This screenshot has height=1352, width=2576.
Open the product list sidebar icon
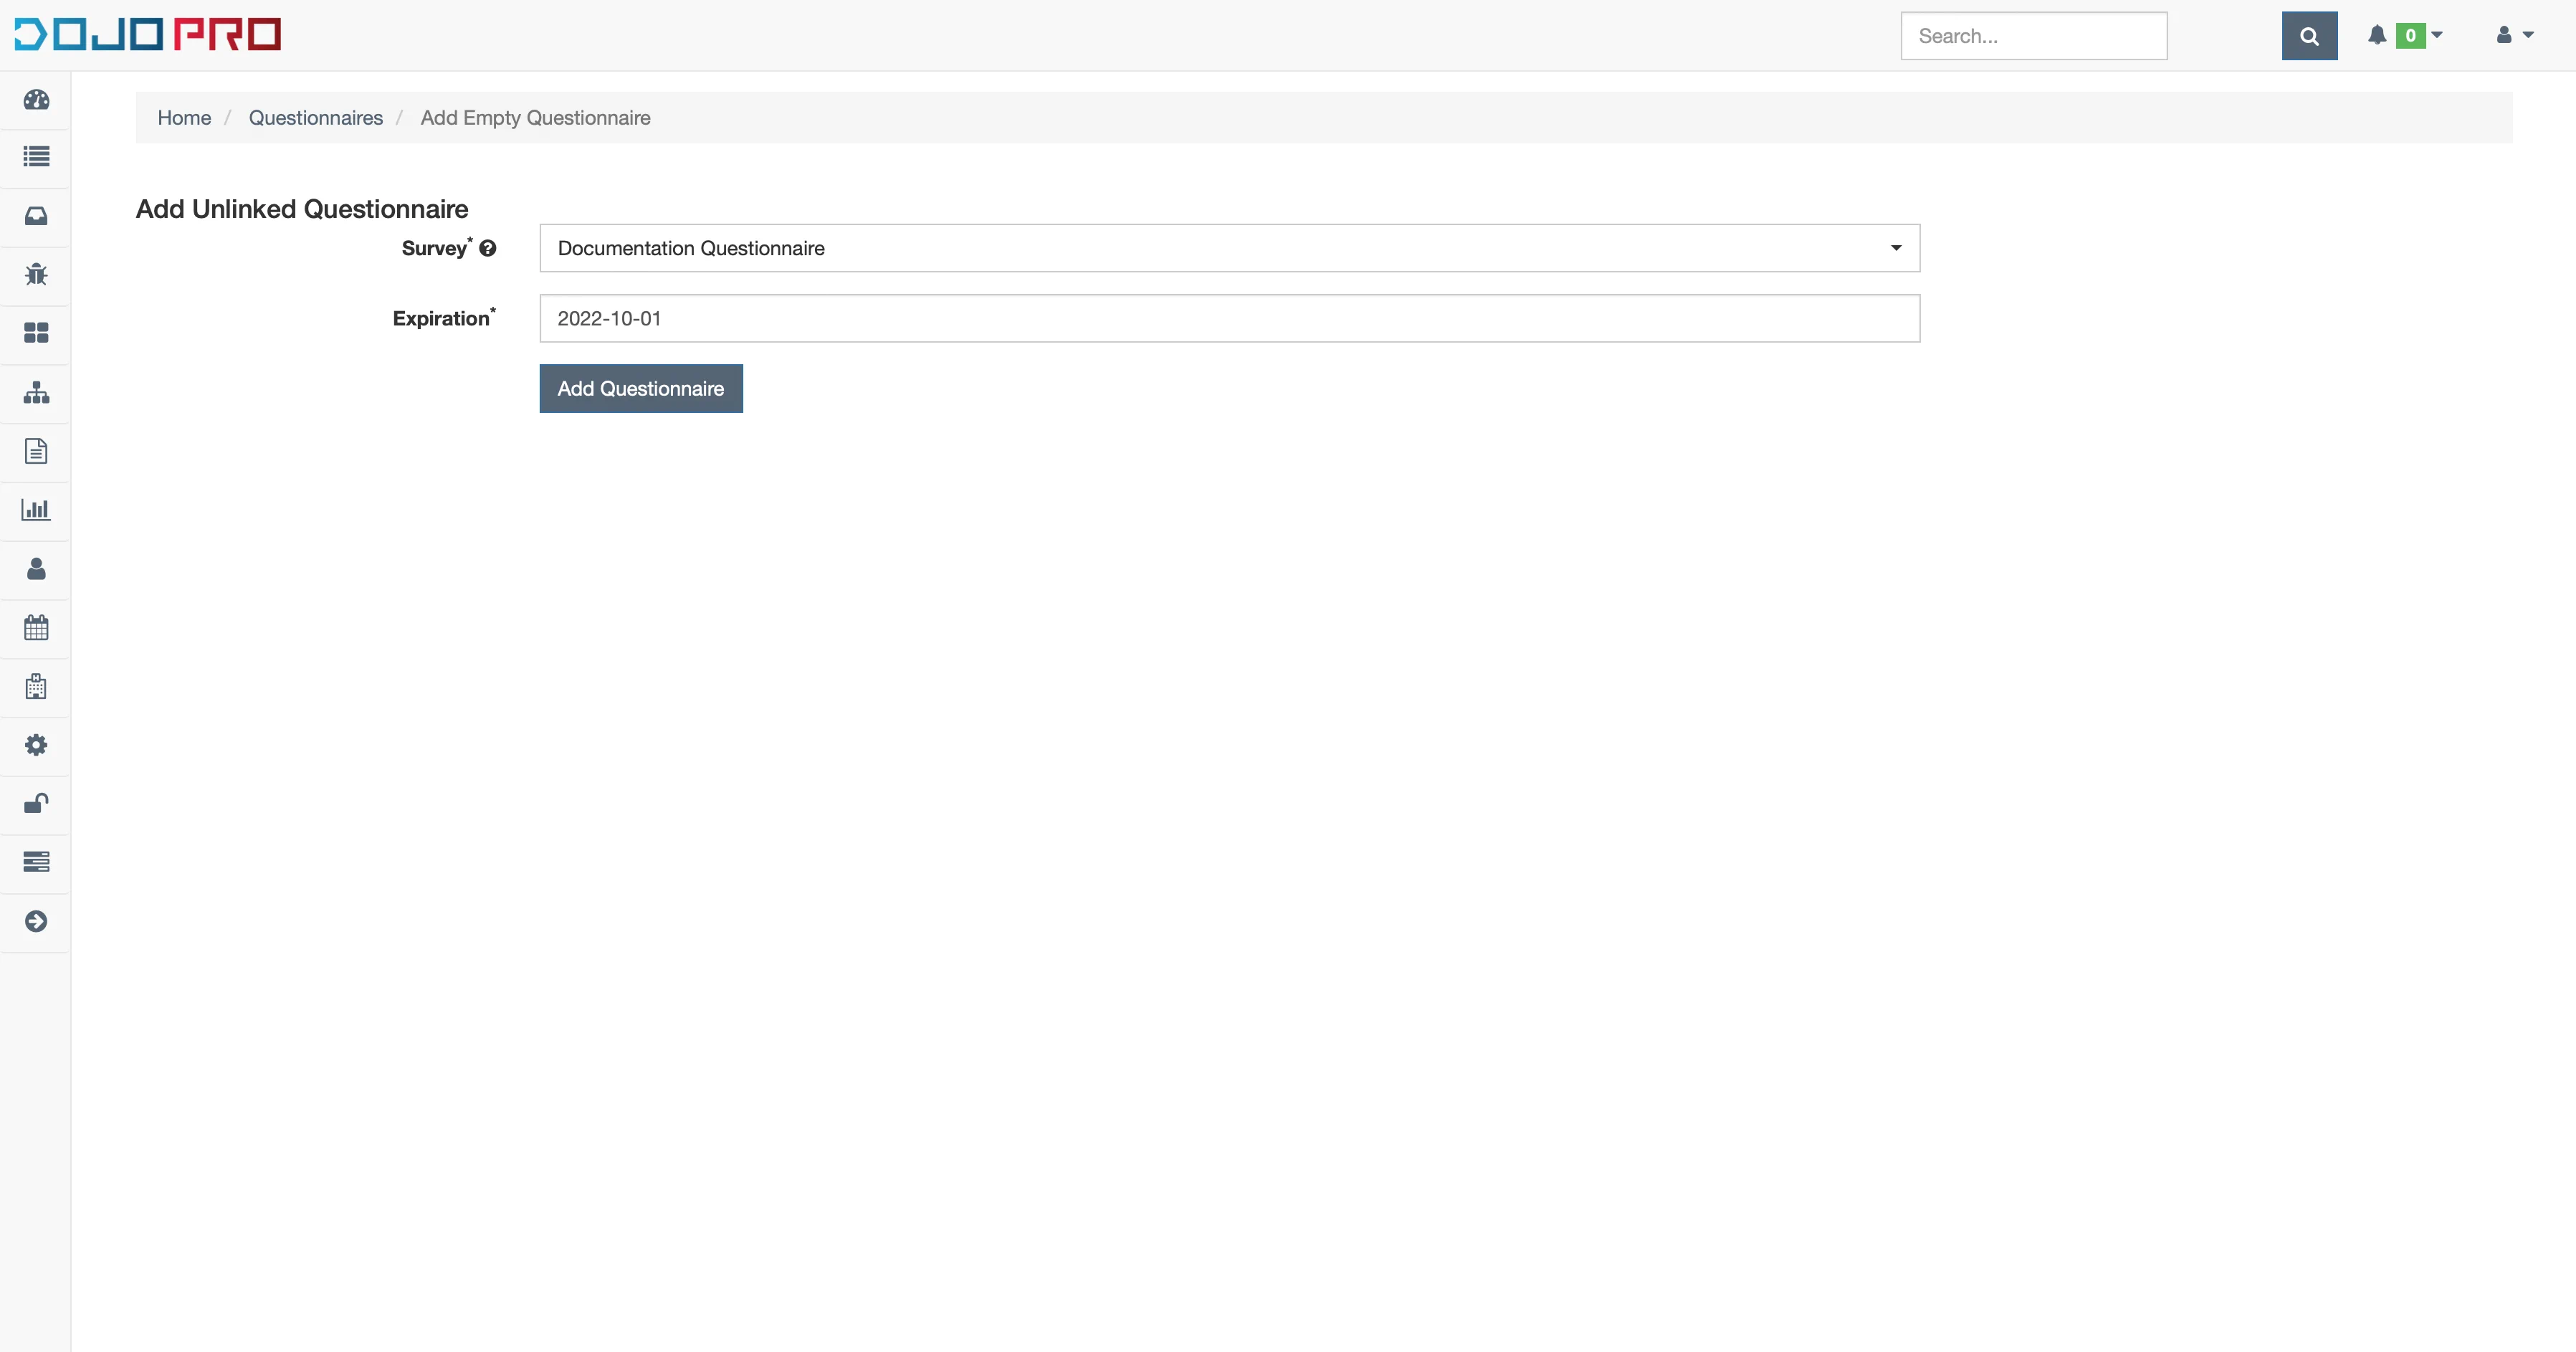click(x=36, y=157)
